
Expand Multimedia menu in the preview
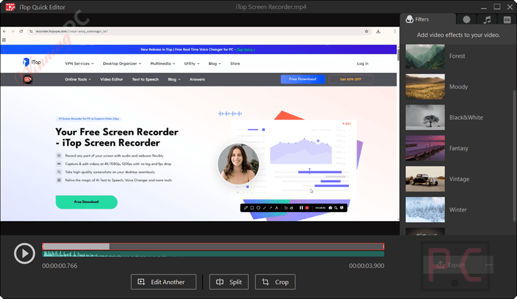(163, 64)
